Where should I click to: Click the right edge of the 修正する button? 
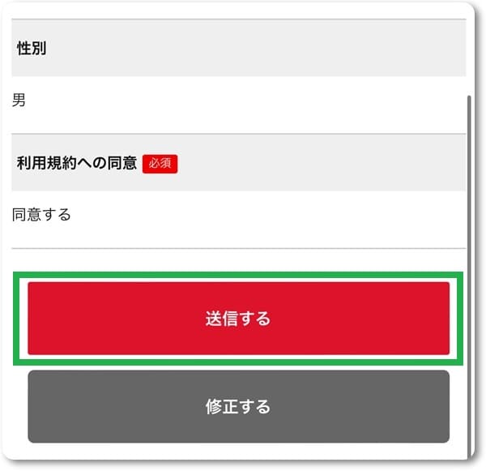tap(445, 406)
